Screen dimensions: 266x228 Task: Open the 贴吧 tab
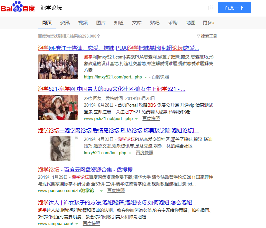coord(155,23)
